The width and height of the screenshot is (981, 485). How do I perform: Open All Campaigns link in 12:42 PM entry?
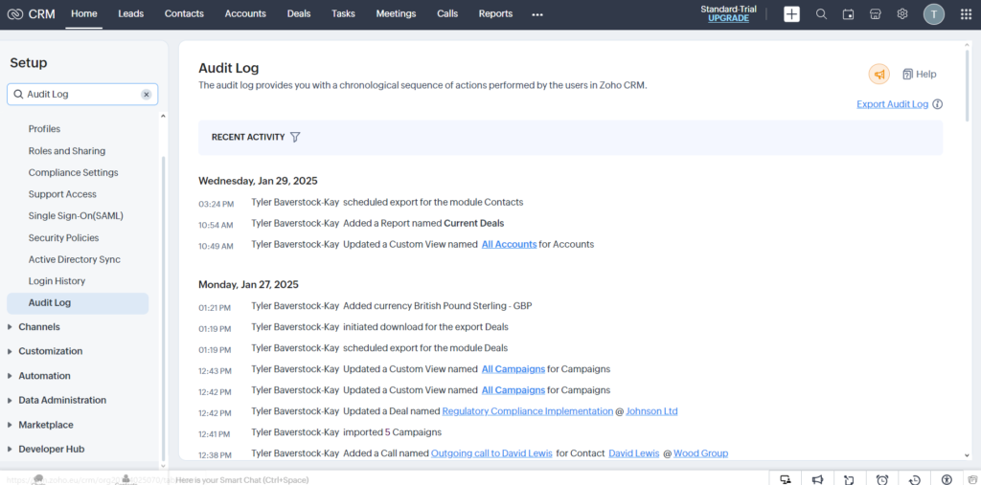513,390
